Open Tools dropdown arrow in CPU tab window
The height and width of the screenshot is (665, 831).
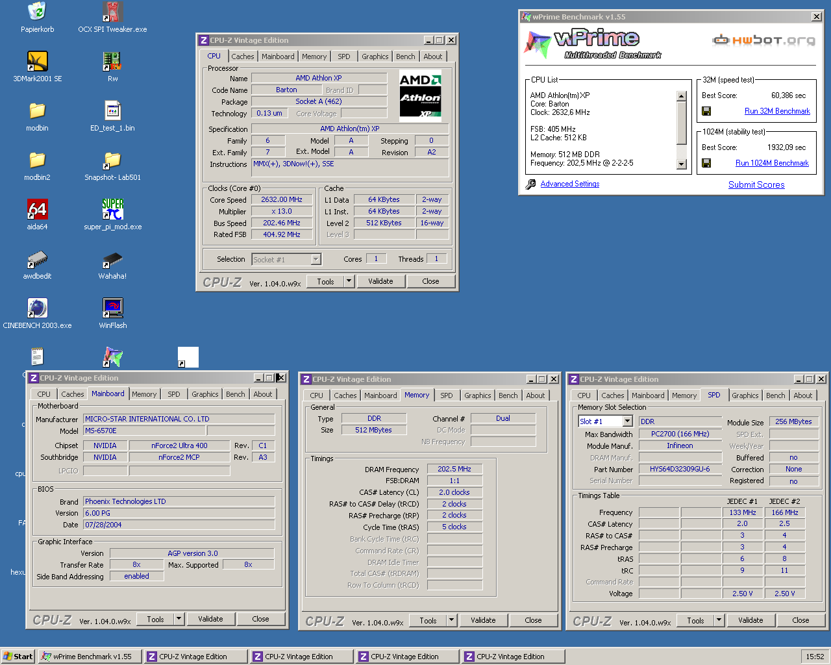(349, 281)
